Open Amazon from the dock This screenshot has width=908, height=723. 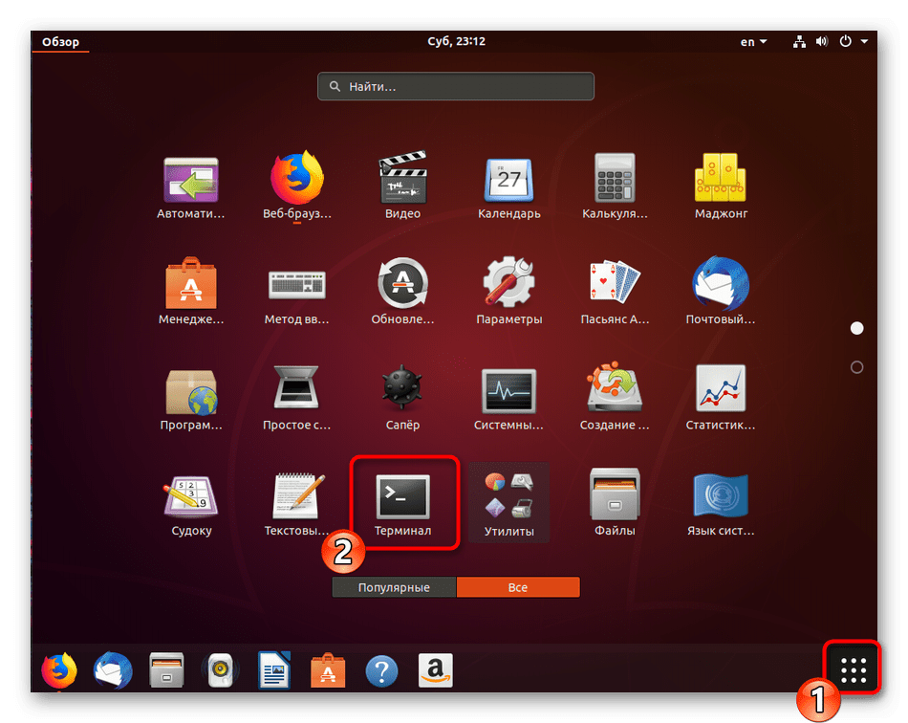coord(435,670)
